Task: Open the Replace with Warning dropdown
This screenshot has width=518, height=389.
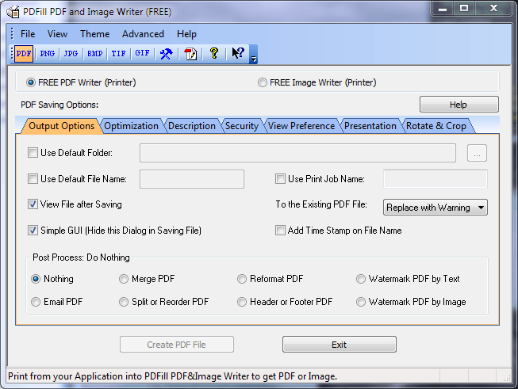Action: [435, 208]
